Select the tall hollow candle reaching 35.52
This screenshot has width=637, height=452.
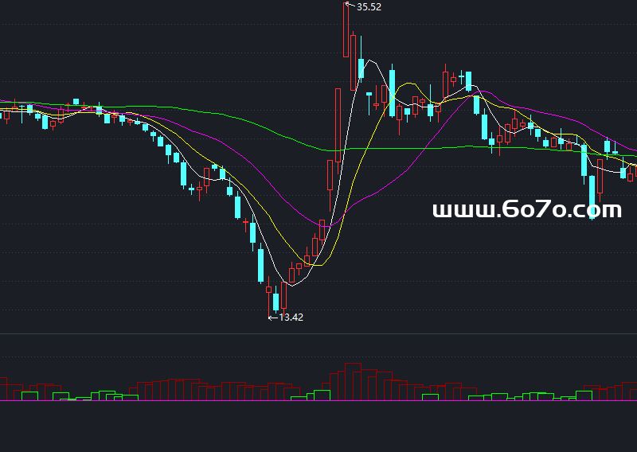pyautogui.click(x=346, y=30)
